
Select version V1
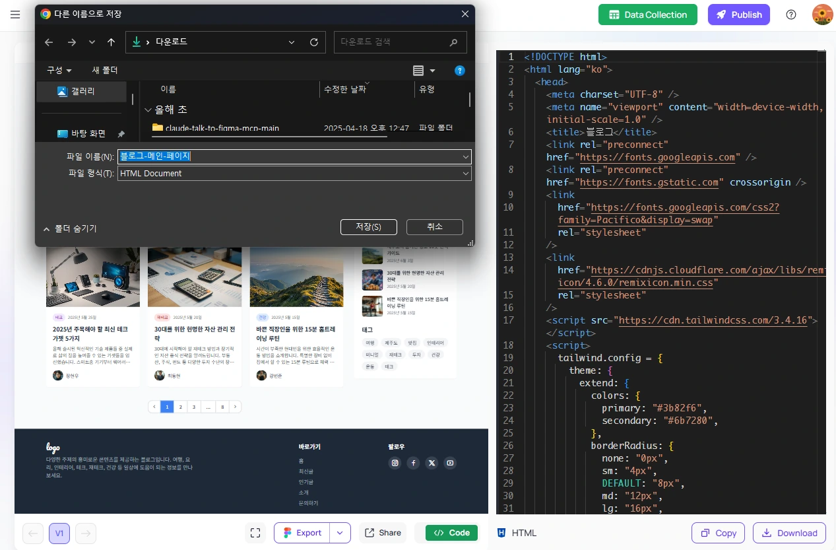(x=59, y=533)
